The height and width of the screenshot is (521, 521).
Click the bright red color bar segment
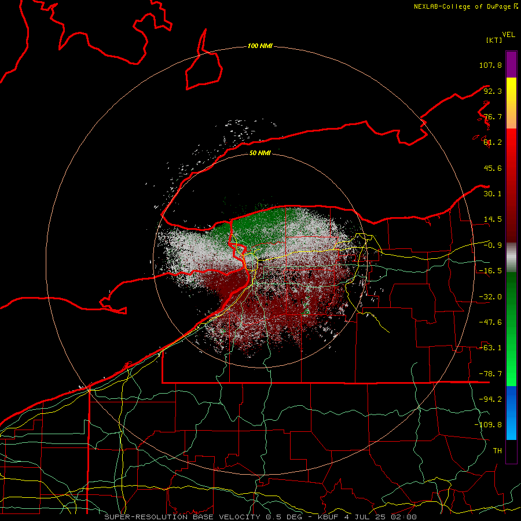pyautogui.click(x=511, y=143)
